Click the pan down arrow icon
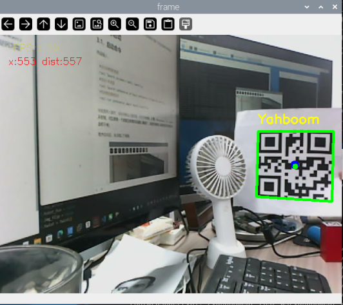 click(x=61, y=24)
